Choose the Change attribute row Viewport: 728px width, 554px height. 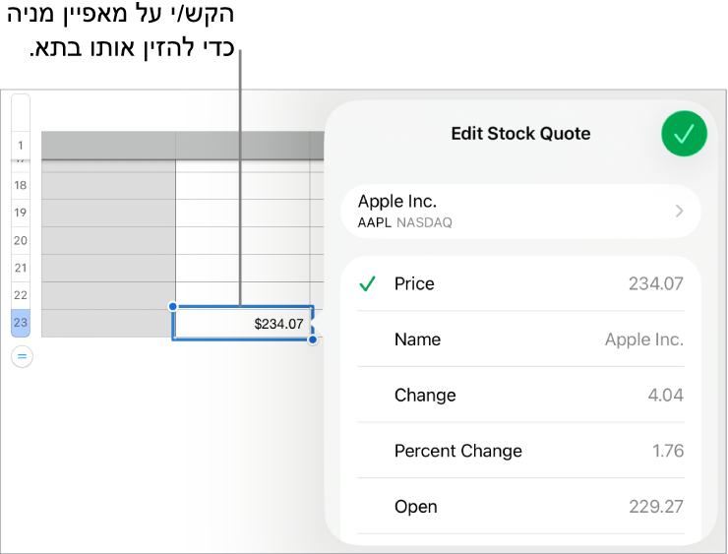519,396
